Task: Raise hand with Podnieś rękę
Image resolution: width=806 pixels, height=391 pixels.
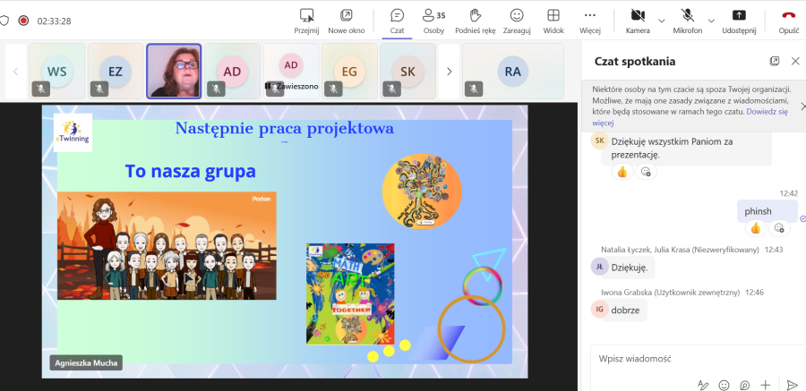Action: 475,15
